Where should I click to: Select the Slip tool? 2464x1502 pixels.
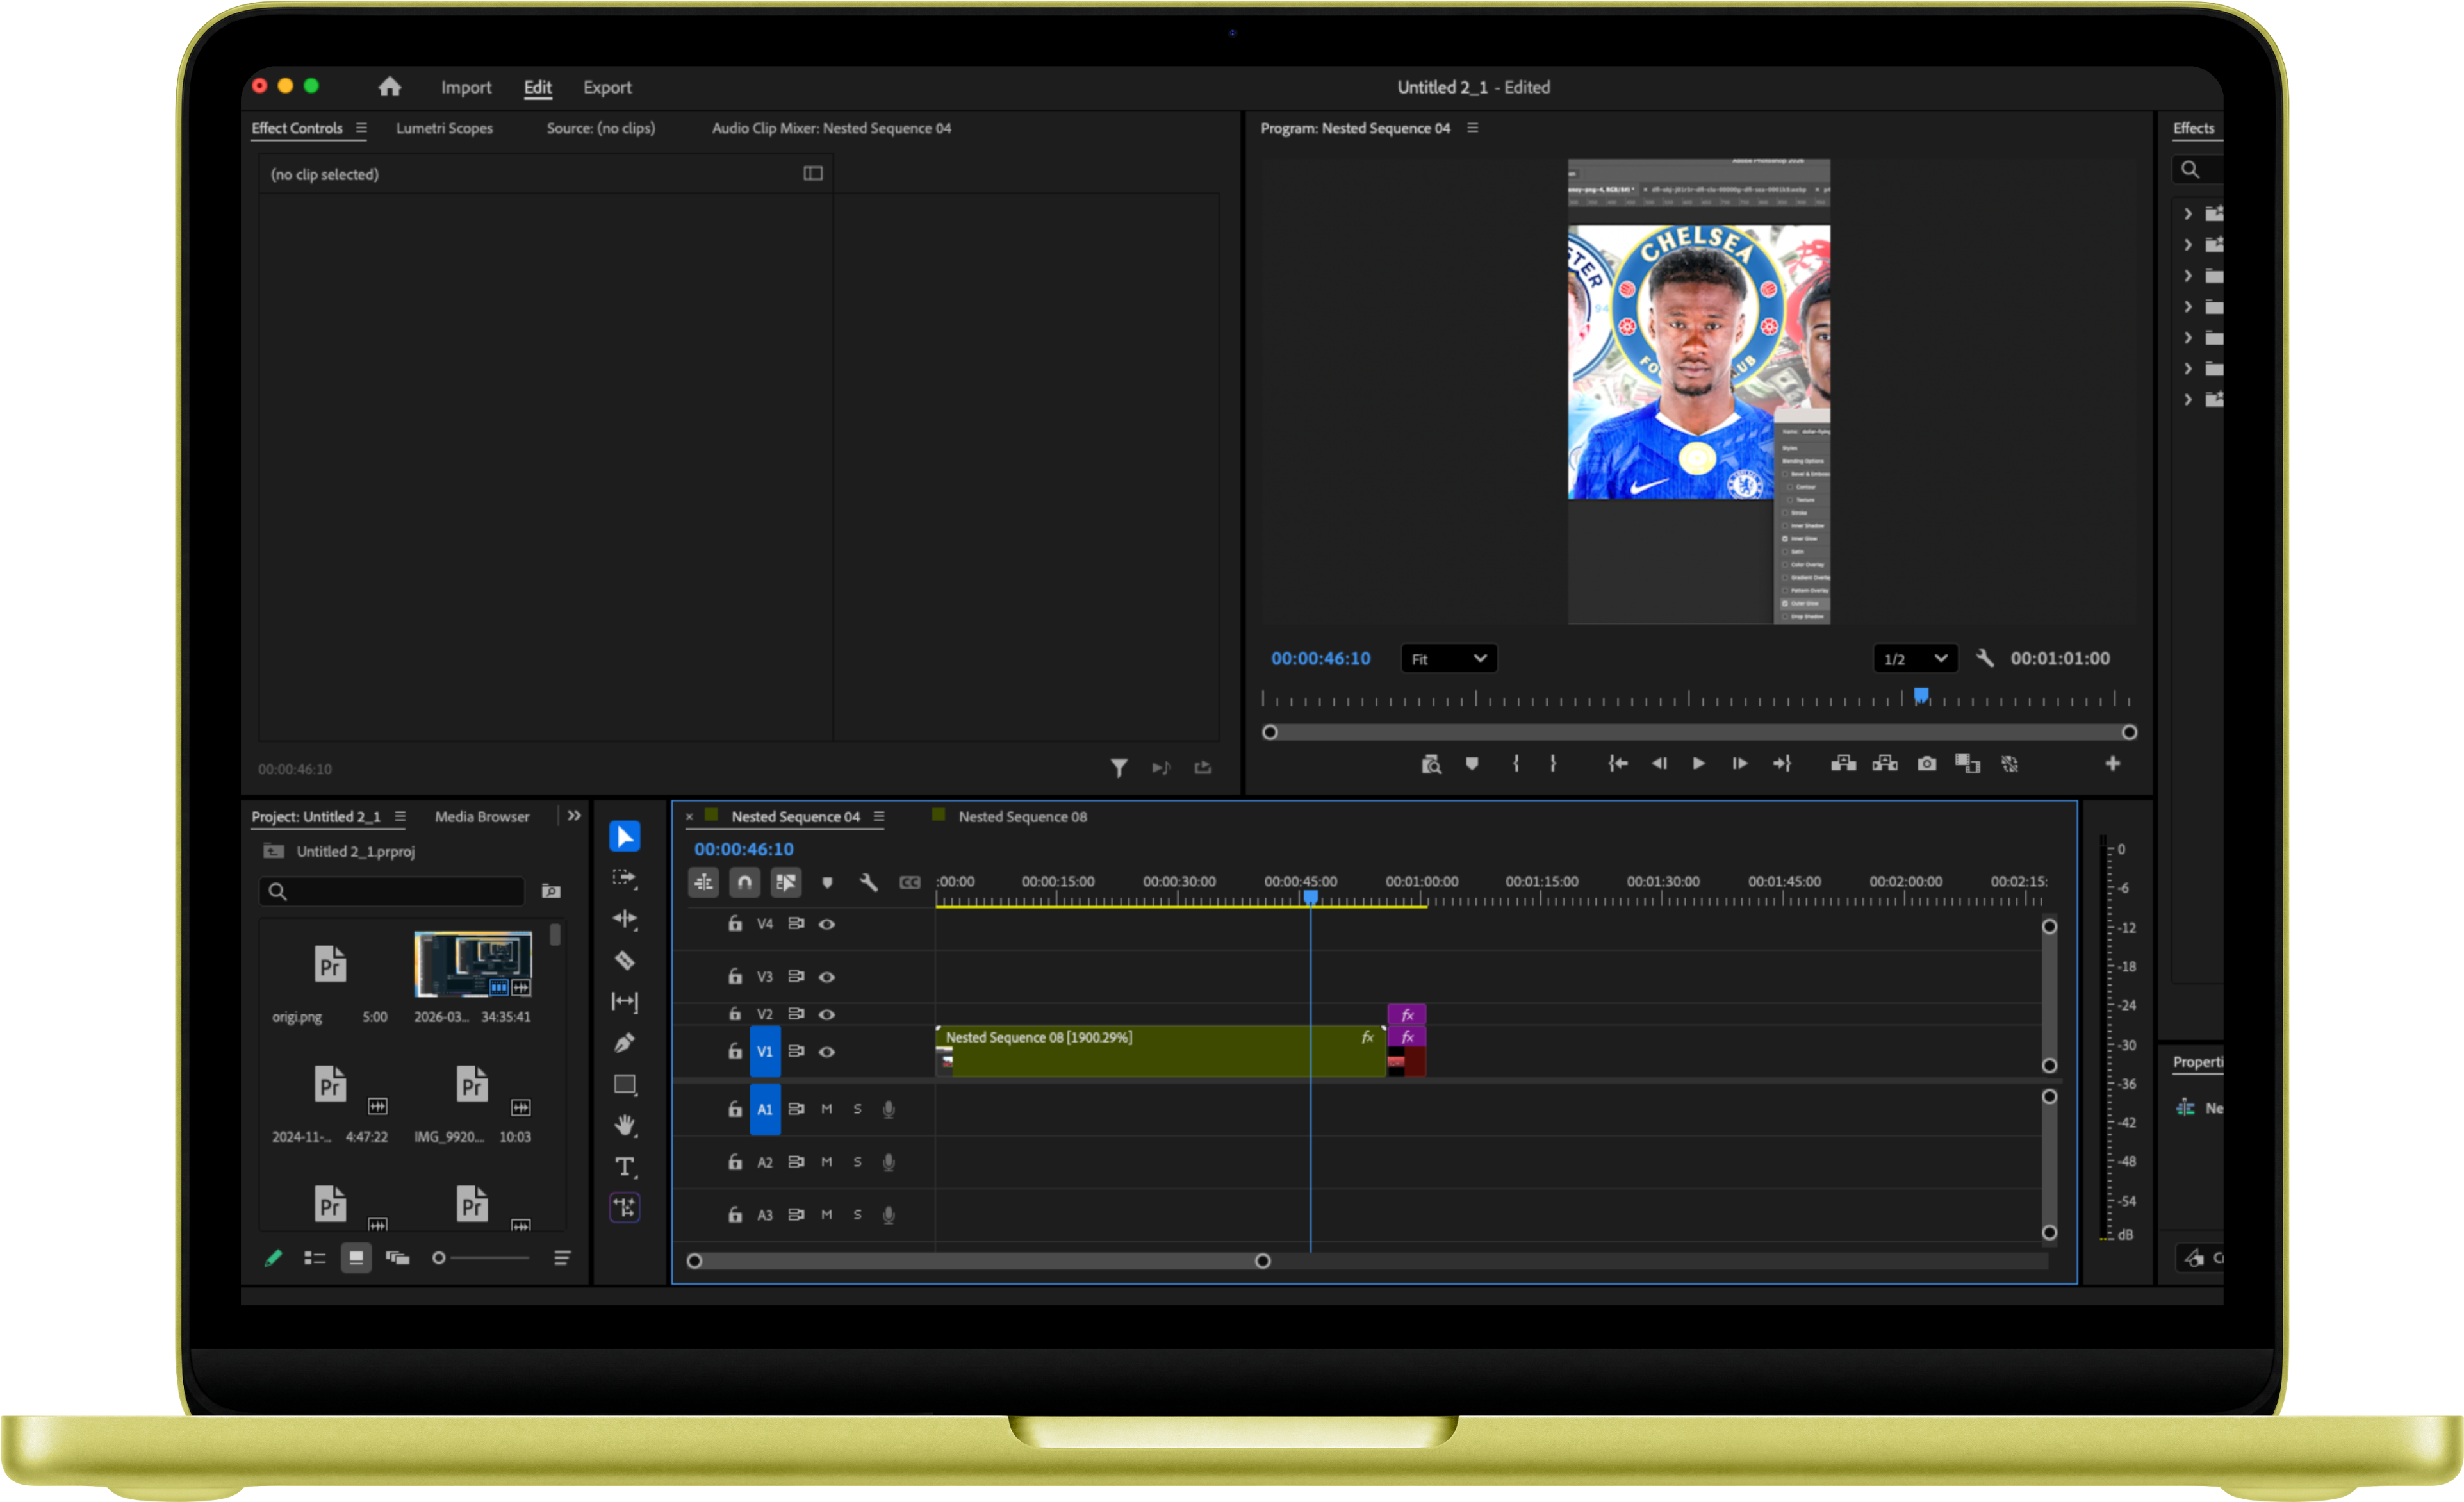click(624, 1002)
